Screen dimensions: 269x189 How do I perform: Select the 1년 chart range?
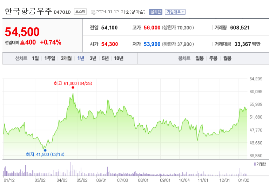click(81, 58)
